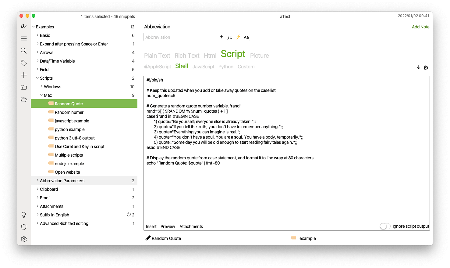Expand the Emoji group
The image size is (450, 268).
[37, 198]
